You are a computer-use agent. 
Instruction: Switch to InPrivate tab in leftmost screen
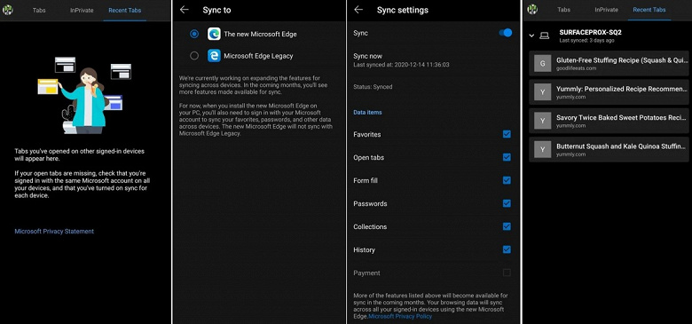click(x=82, y=10)
